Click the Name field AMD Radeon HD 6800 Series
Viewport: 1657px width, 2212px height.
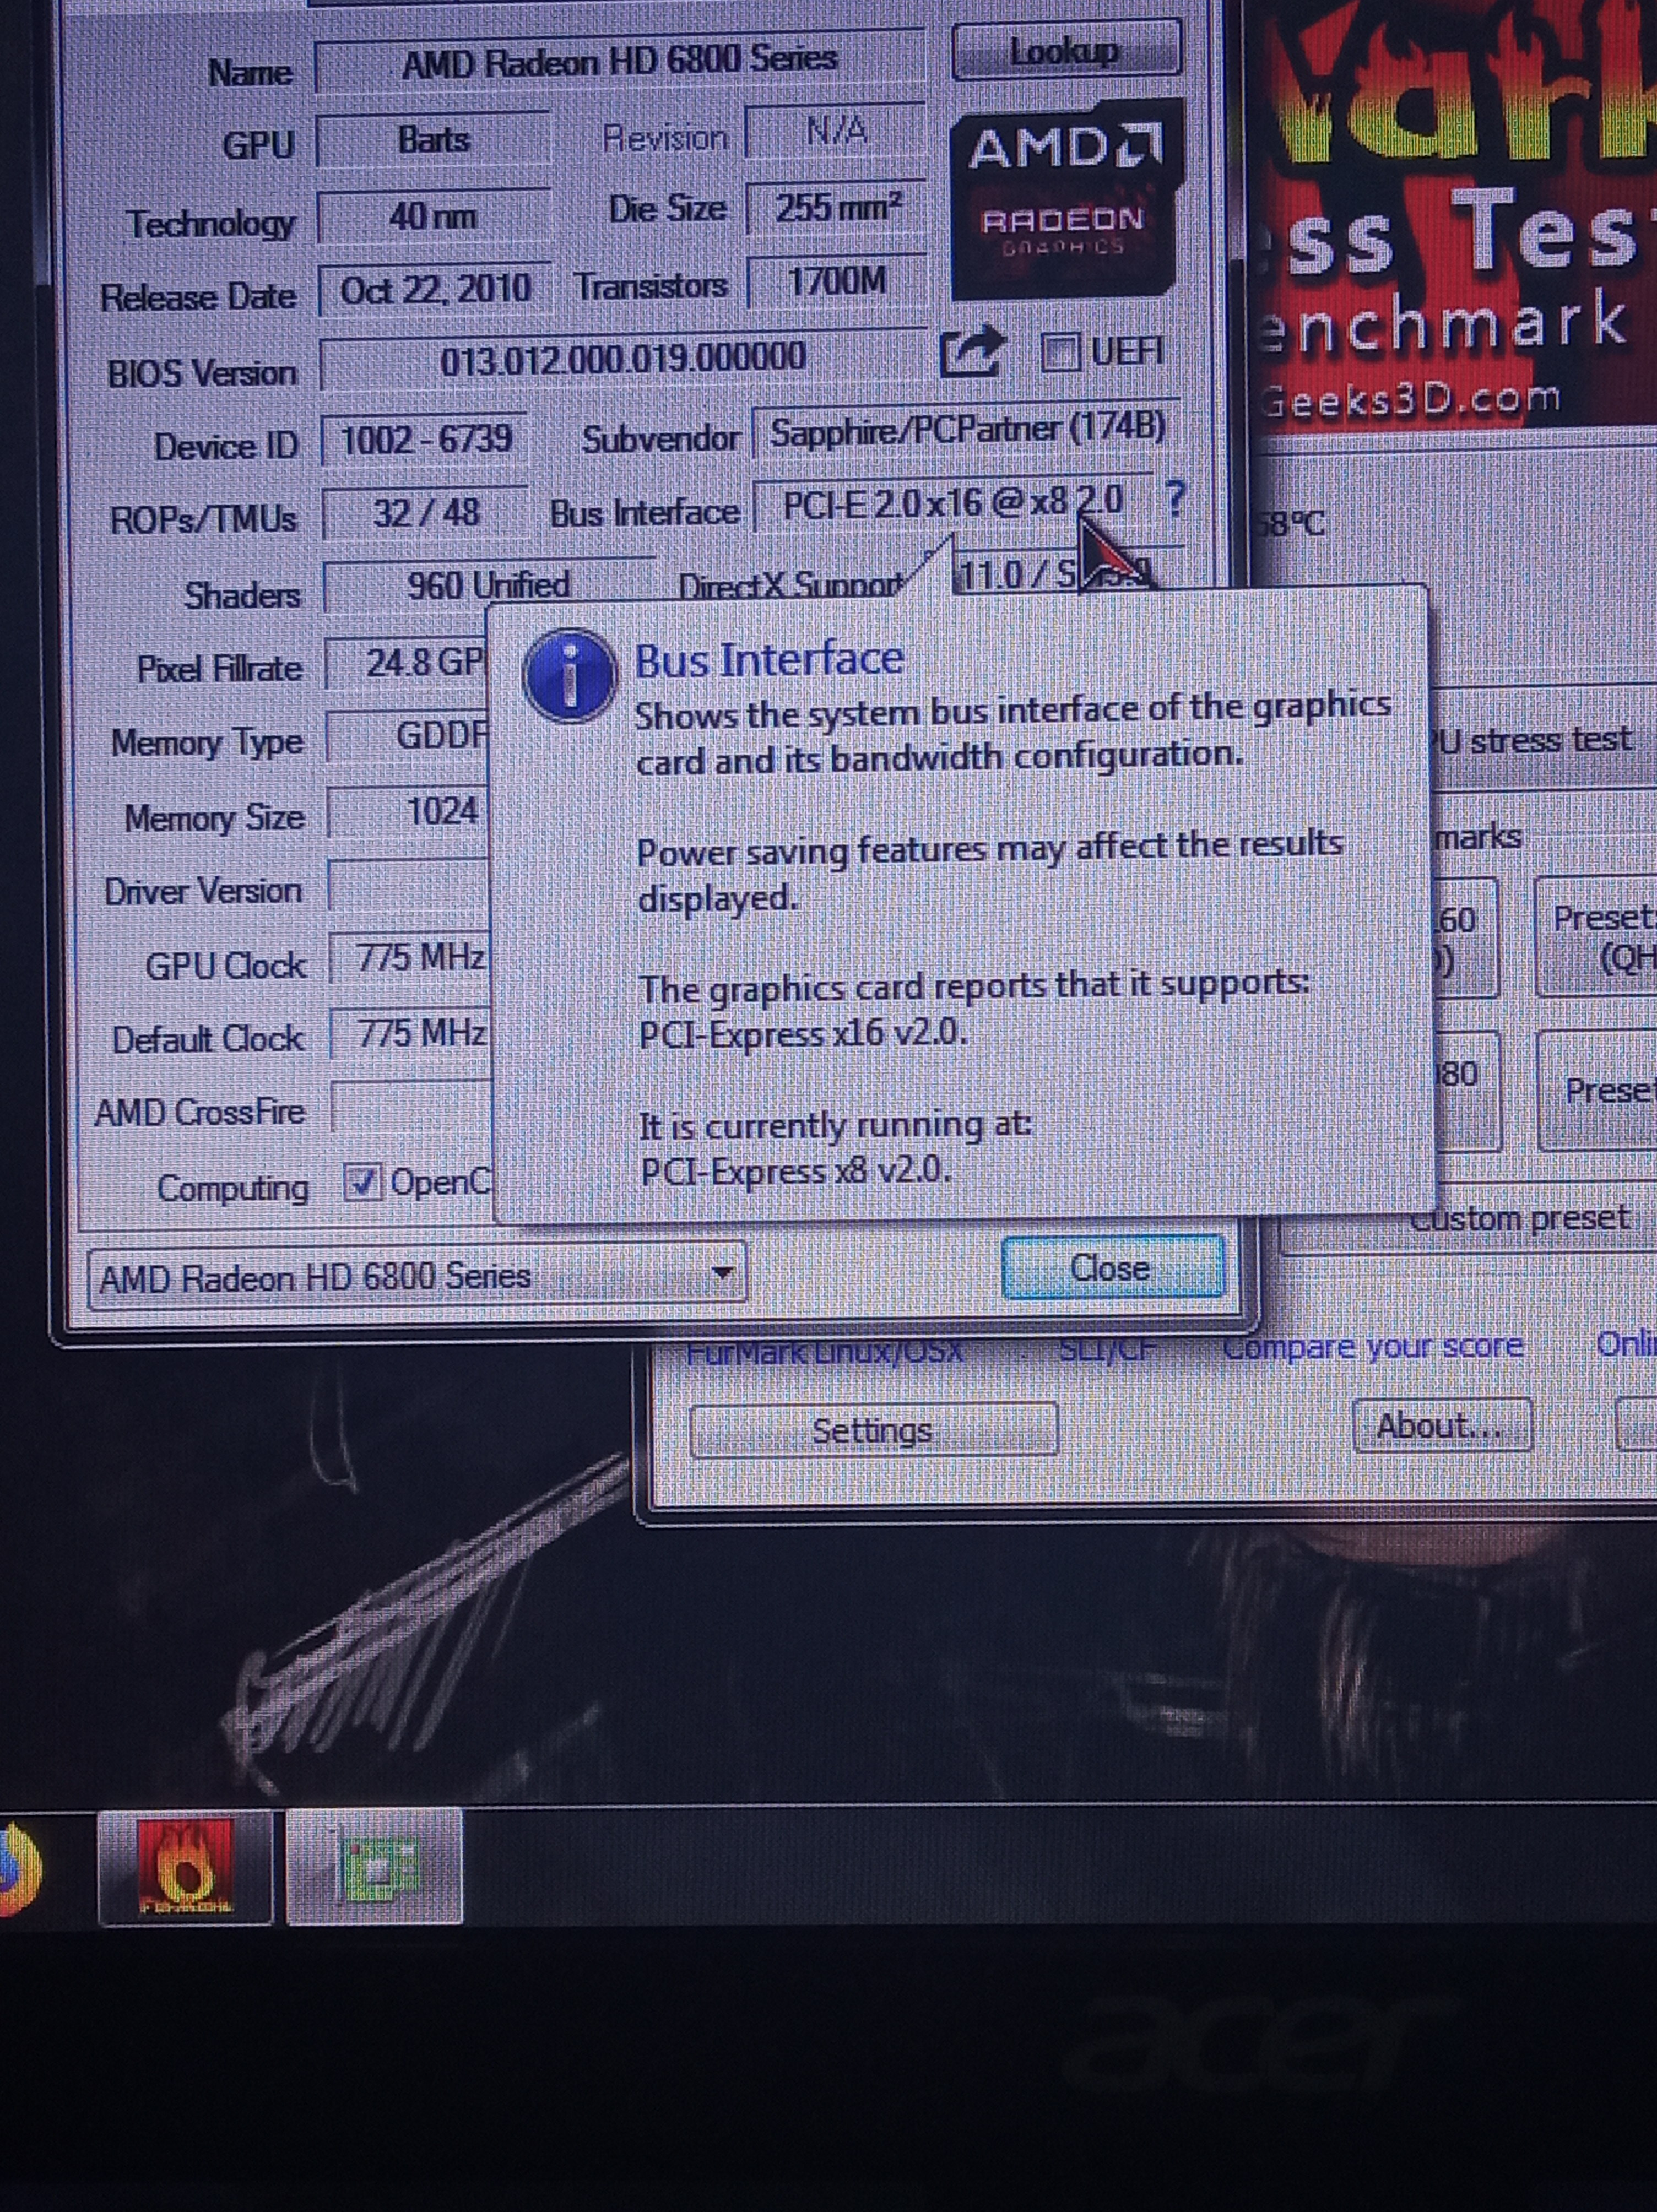619,63
